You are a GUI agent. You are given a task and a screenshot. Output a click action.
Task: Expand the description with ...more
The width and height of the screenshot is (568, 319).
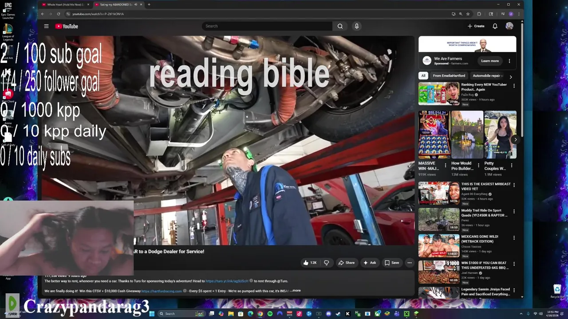tap(296, 291)
